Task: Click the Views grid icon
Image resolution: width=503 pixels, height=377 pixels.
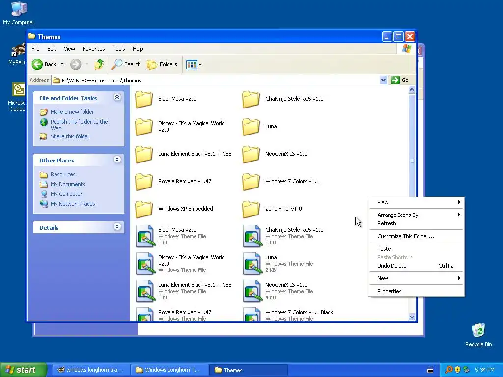Action: [192, 64]
